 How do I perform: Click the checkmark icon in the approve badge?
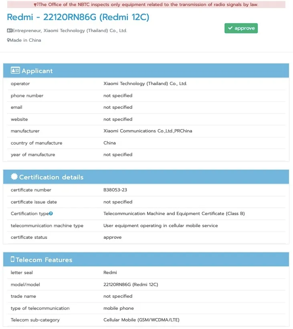point(230,28)
